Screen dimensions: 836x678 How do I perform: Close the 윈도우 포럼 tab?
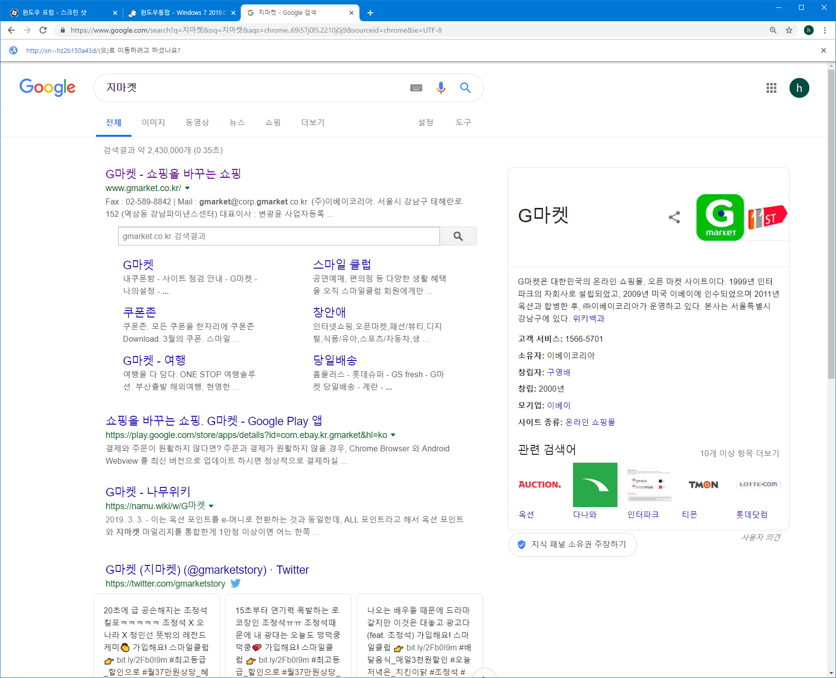pyautogui.click(x=115, y=13)
